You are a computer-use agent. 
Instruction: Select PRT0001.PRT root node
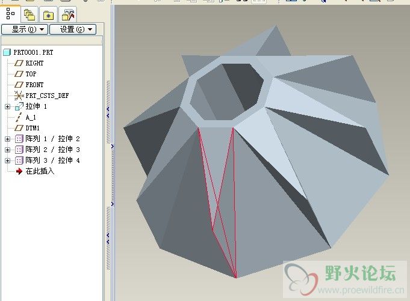33,52
